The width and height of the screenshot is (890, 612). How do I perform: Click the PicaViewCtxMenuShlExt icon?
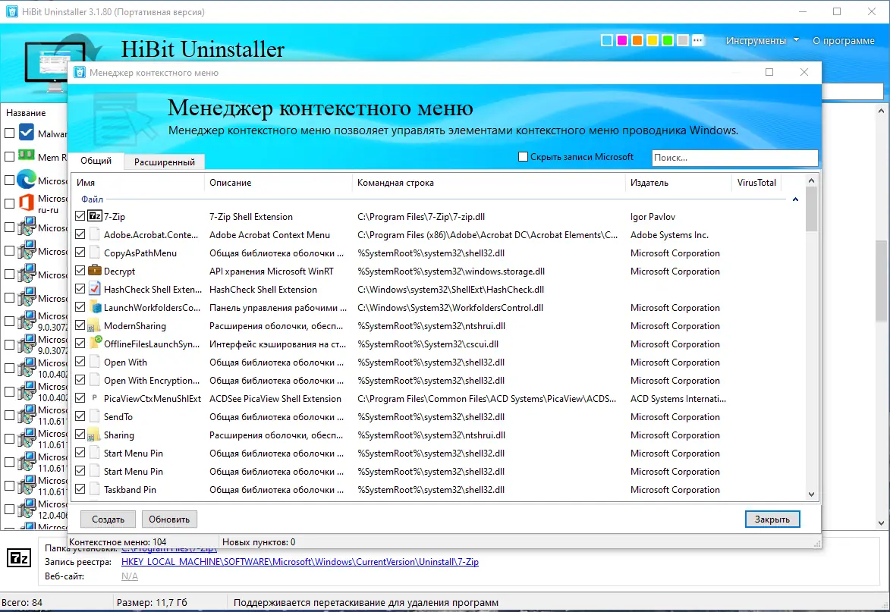(x=95, y=398)
